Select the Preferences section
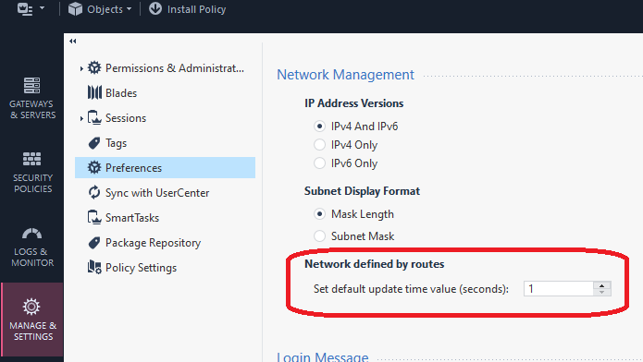Image resolution: width=643 pixels, height=362 pixels. [166, 167]
